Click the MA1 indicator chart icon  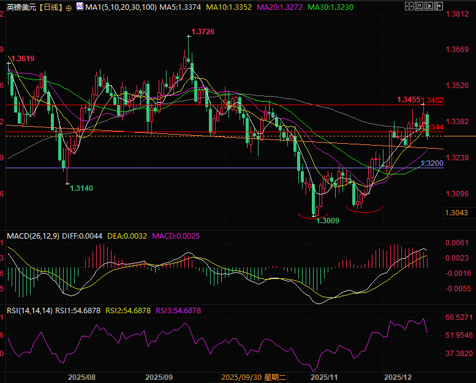[x=79, y=7]
